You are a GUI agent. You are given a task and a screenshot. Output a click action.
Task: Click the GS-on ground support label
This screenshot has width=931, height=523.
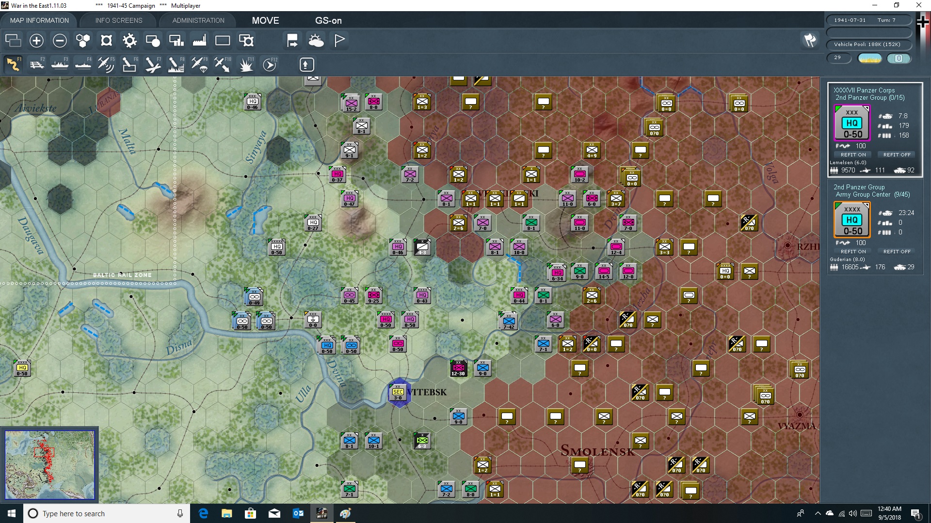328,20
